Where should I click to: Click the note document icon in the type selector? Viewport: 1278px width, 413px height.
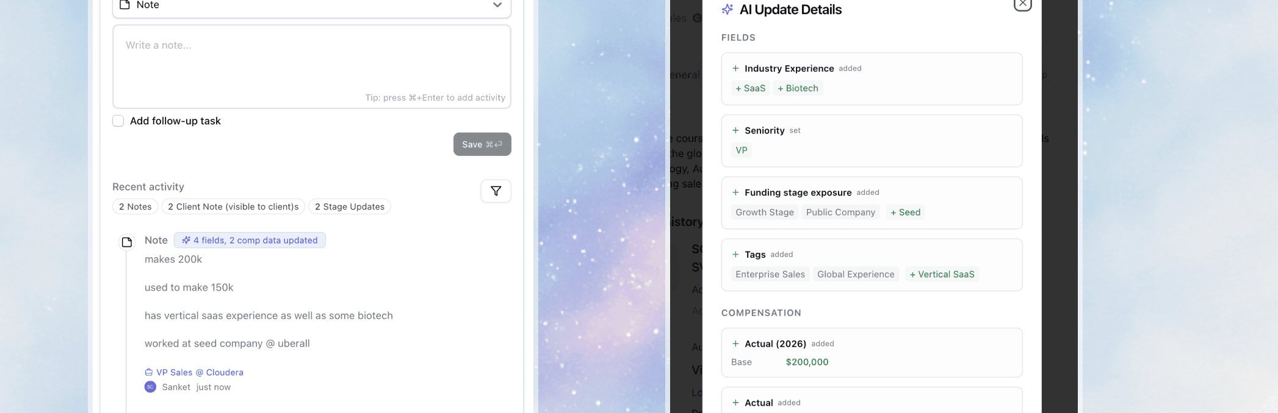125,4
